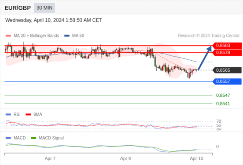This screenshot has width=243, height=165.
Task: Click the RSI legend blue marker
Action: [8, 114]
